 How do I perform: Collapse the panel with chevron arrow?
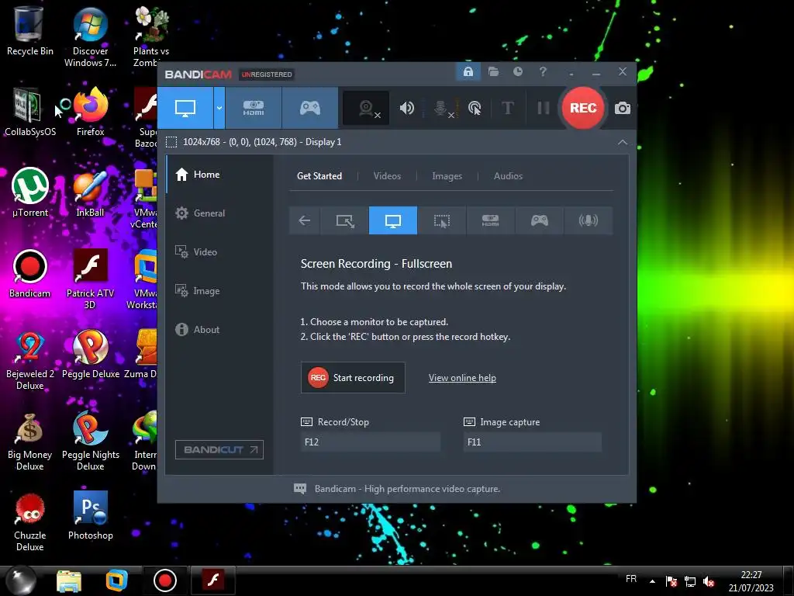pos(623,143)
